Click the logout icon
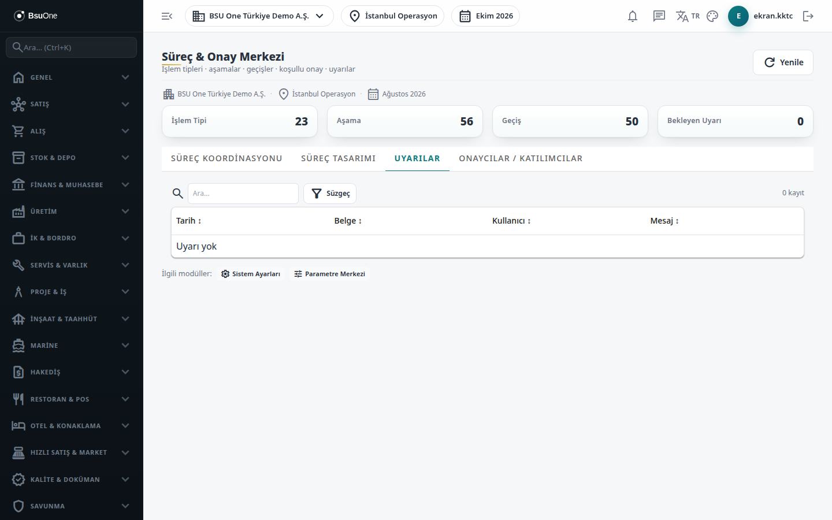 (x=808, y=16)
